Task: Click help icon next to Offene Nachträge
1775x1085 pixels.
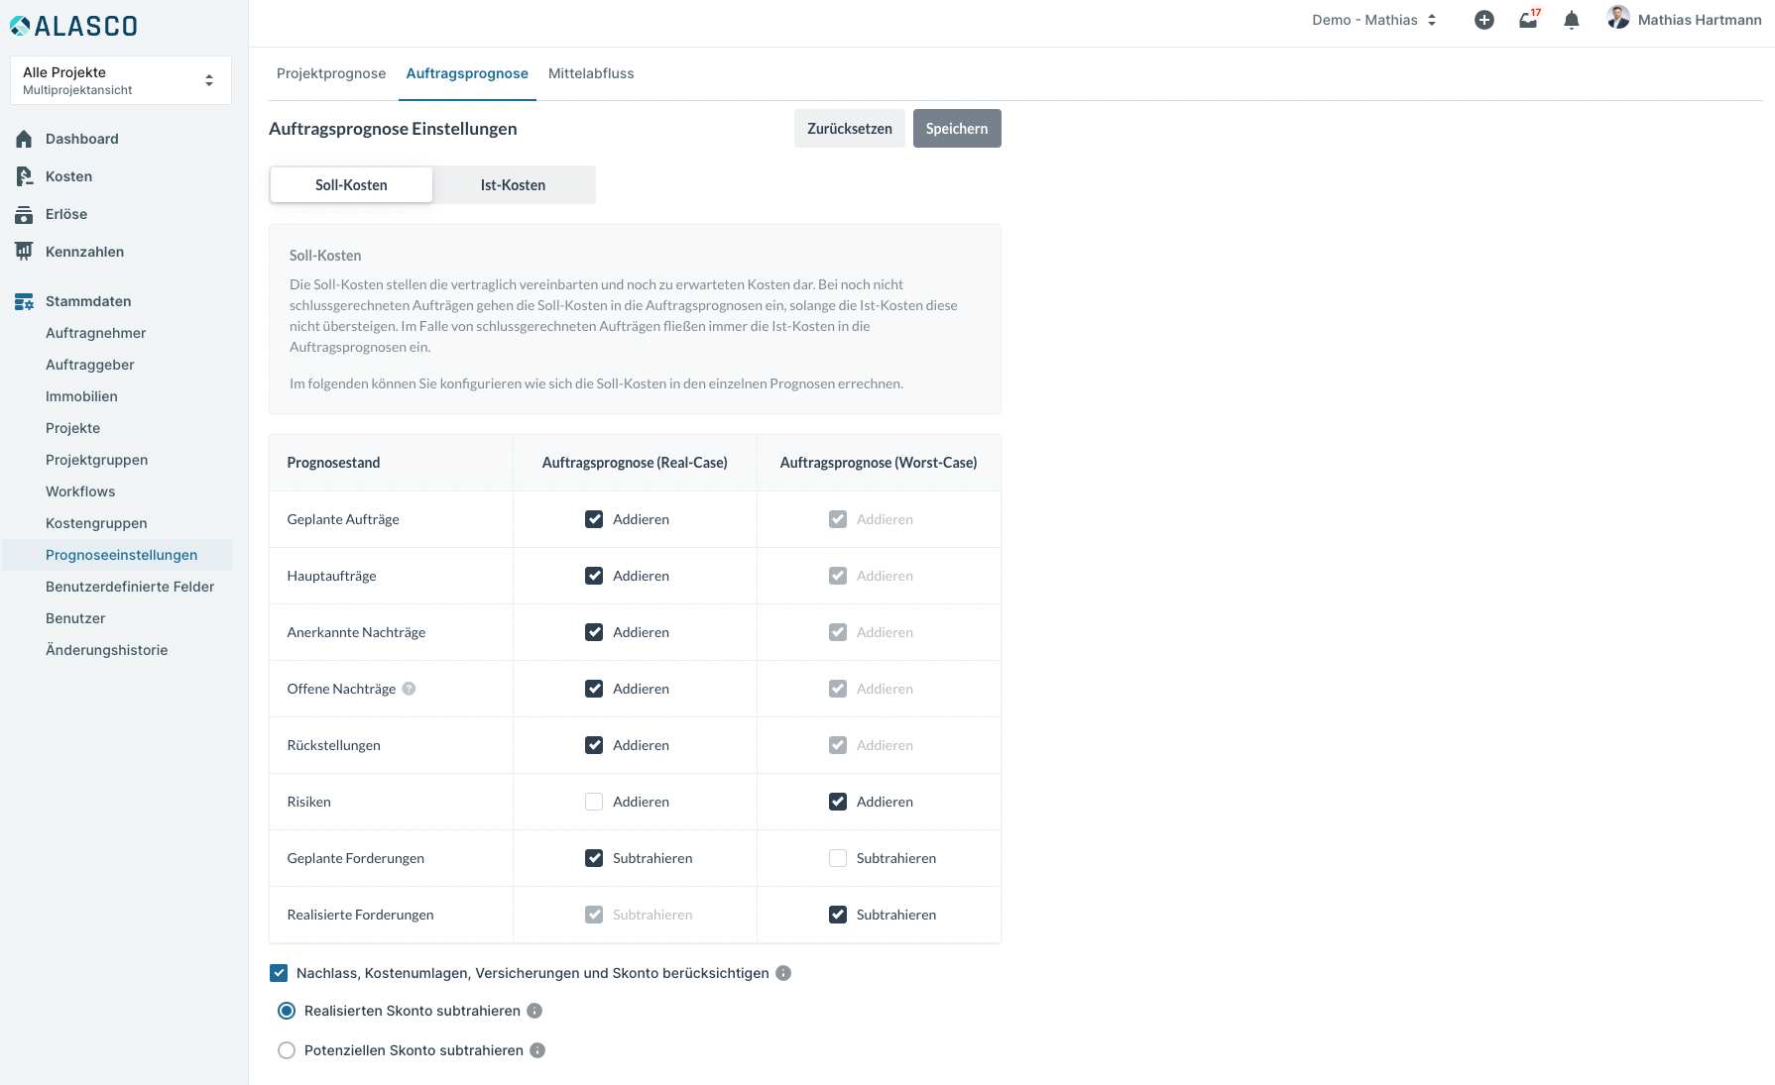Action: coord(409,689)
